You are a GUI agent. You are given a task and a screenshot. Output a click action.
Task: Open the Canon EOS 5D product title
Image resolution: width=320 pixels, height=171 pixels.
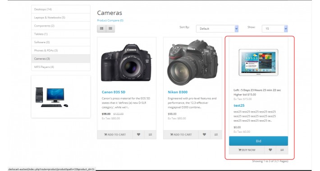pyautogui.click(x=114, y=92)
